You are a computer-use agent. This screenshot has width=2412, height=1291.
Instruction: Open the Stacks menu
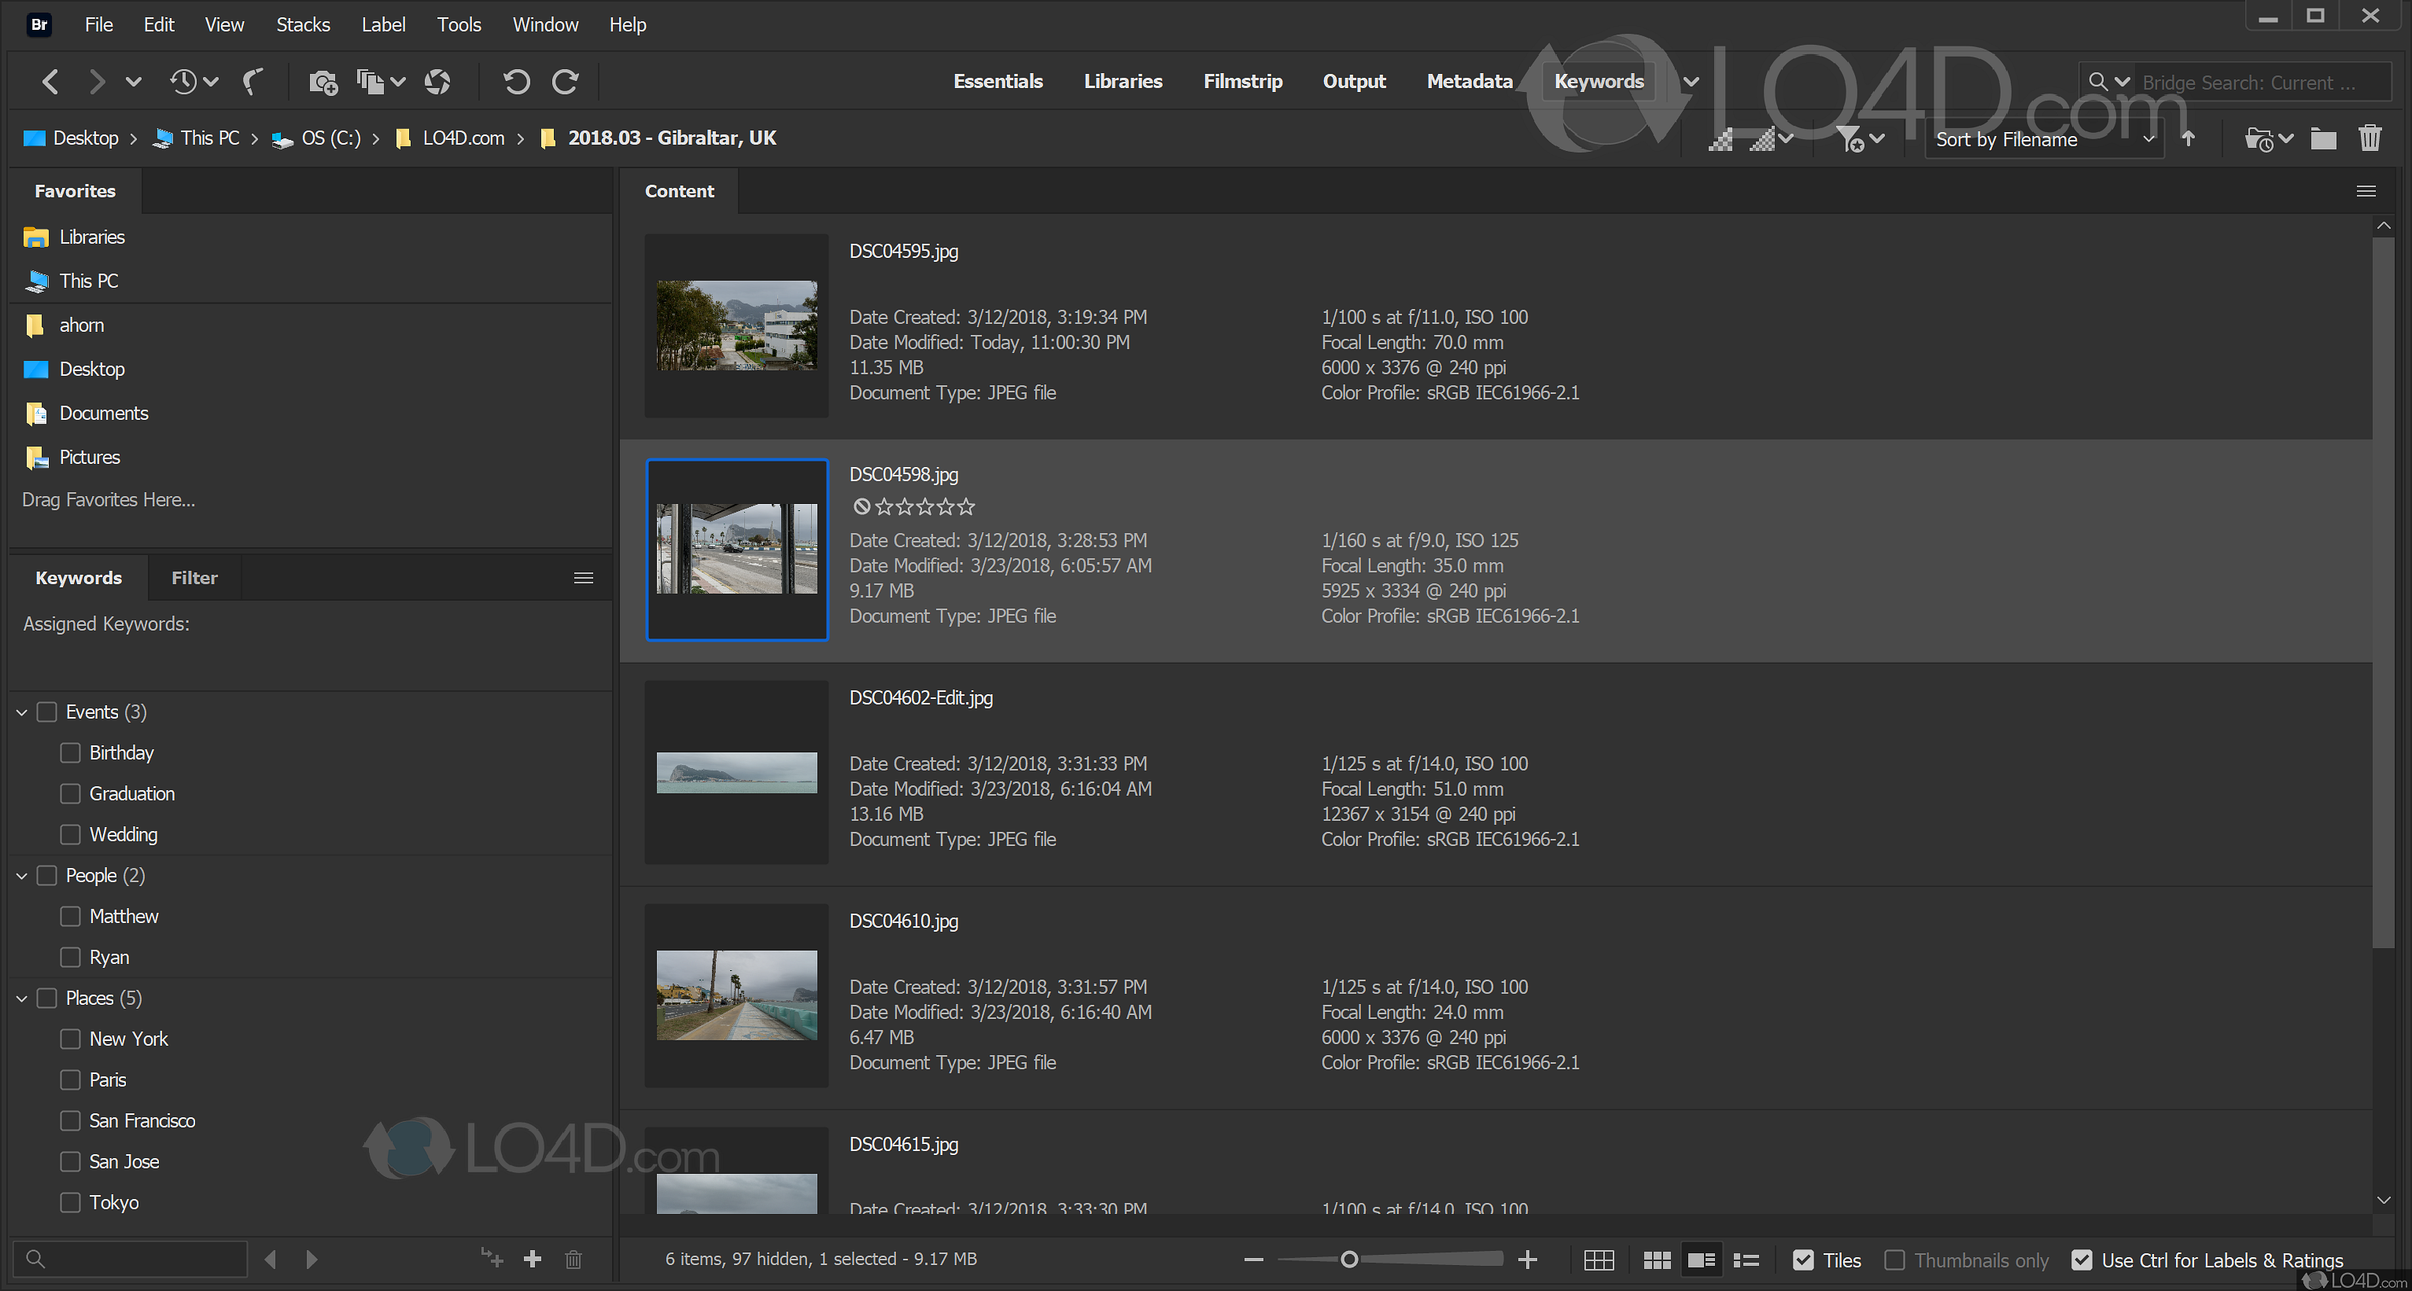[302, 24]
